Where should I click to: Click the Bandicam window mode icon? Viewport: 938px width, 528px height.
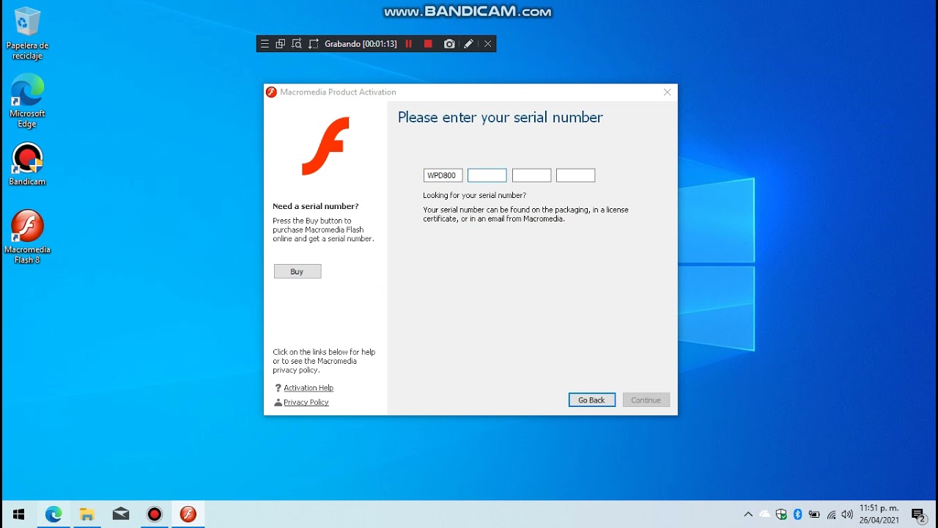click(280, 44)
